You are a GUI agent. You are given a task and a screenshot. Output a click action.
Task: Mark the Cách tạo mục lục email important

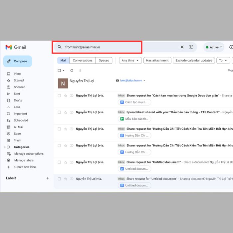coord(72,96)
